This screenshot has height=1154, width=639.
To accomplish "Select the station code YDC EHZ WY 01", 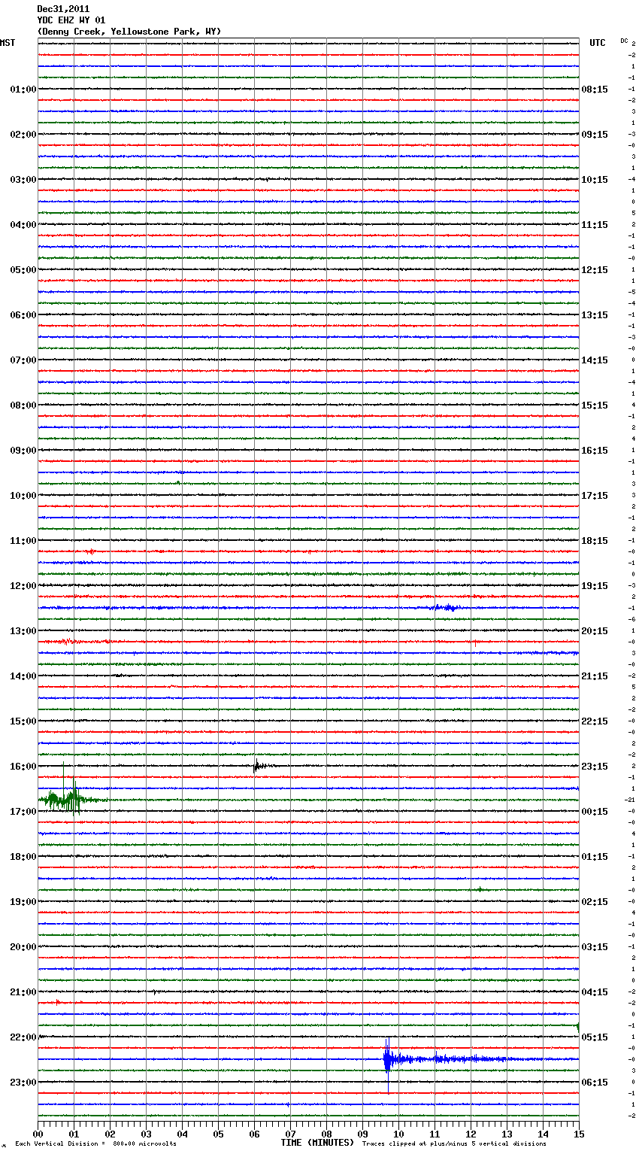I will pos(71,20).
